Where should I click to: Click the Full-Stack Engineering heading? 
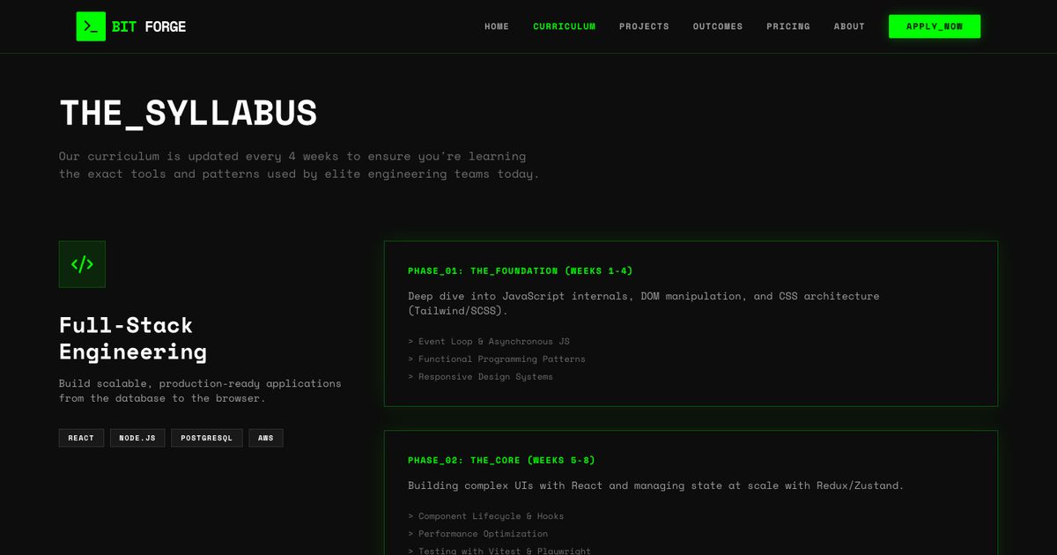133,338
